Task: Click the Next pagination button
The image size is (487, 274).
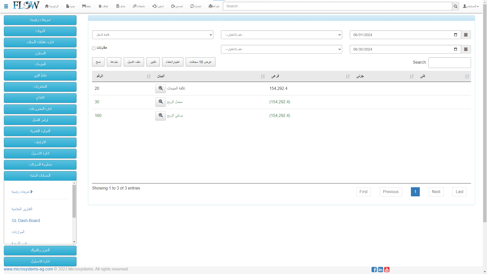Action: click(436, 192)
